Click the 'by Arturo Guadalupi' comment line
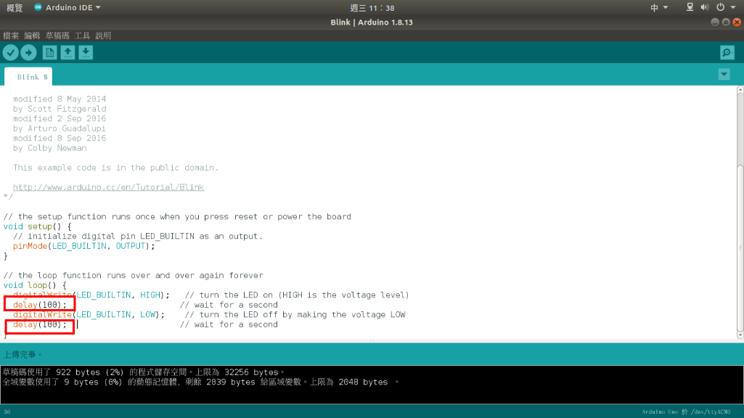744x418 pixels. 60,128
